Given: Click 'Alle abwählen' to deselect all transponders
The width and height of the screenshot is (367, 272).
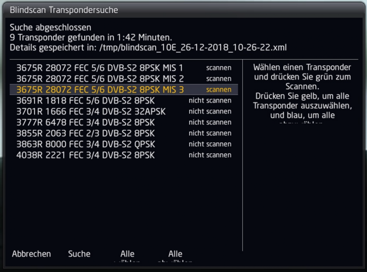Looking at the screenshot, I should pos(175,254).
